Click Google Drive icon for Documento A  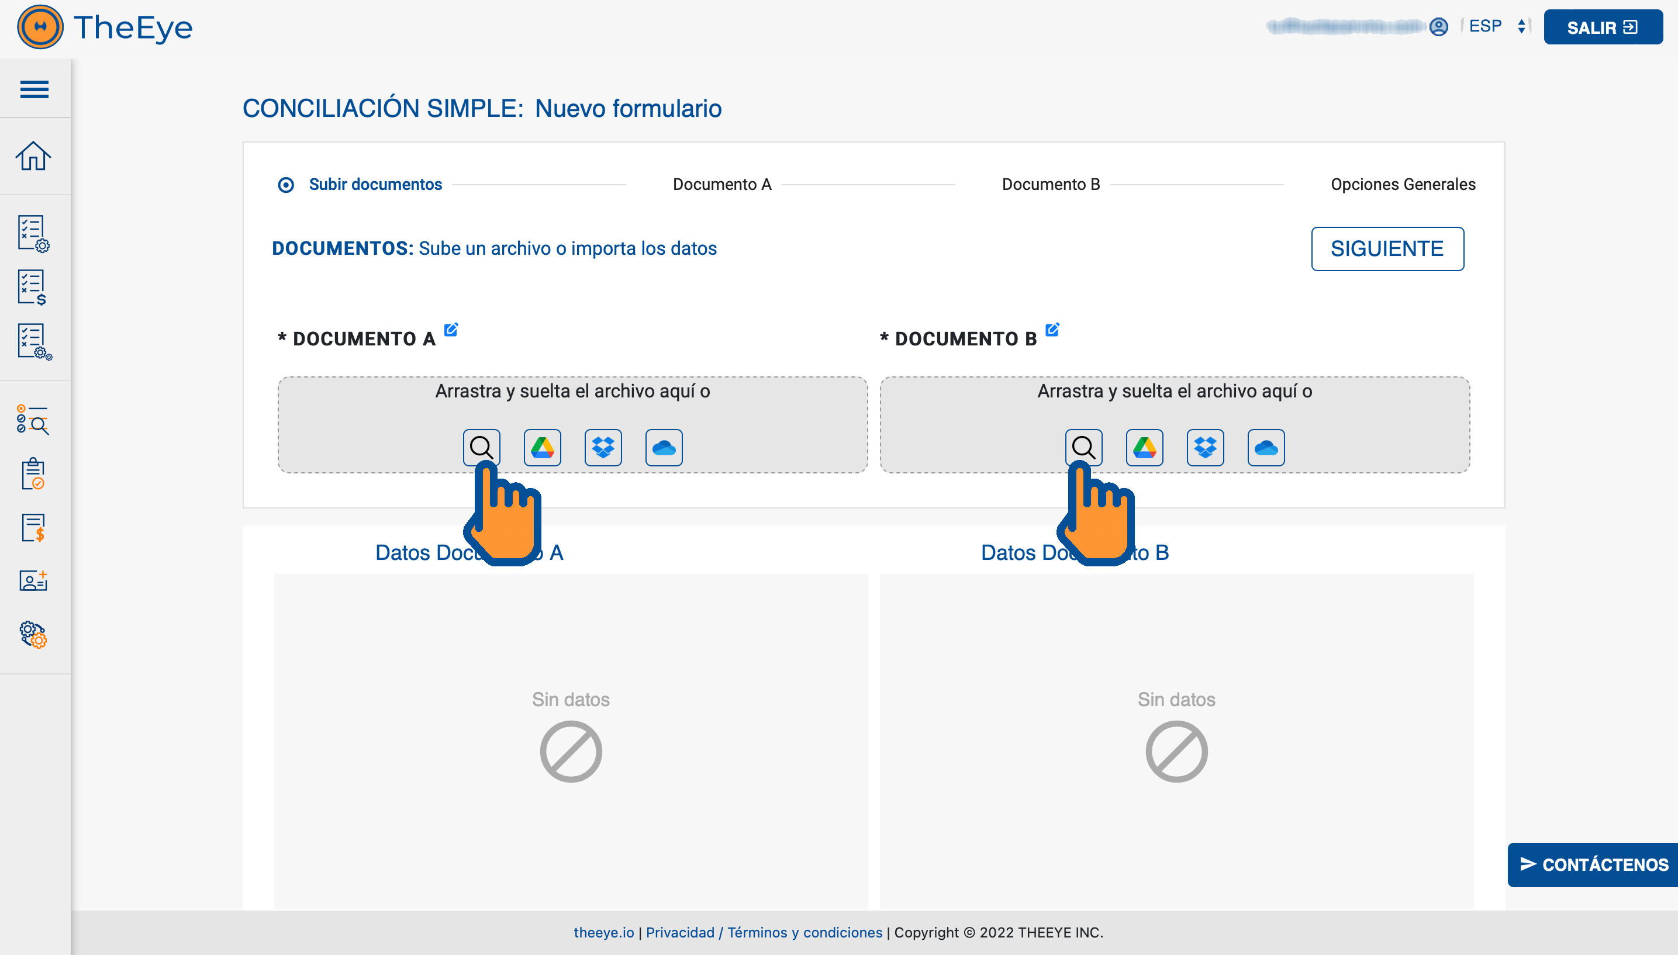pyautogui.click(x=542, y=448)
